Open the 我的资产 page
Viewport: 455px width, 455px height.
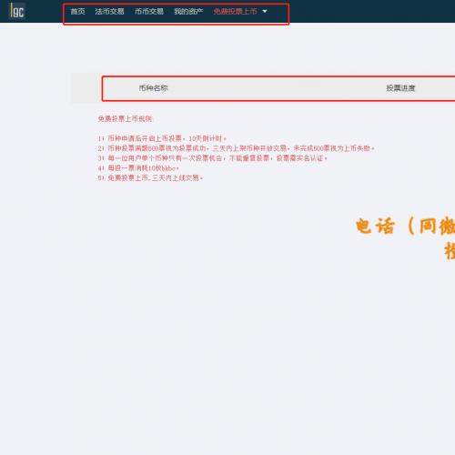(188, 12)
